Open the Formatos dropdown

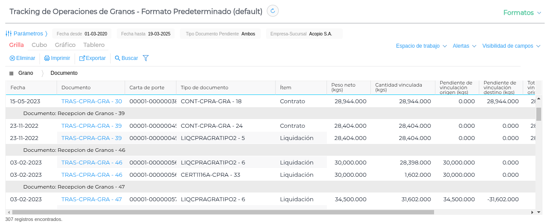click(x=522, y=13)
